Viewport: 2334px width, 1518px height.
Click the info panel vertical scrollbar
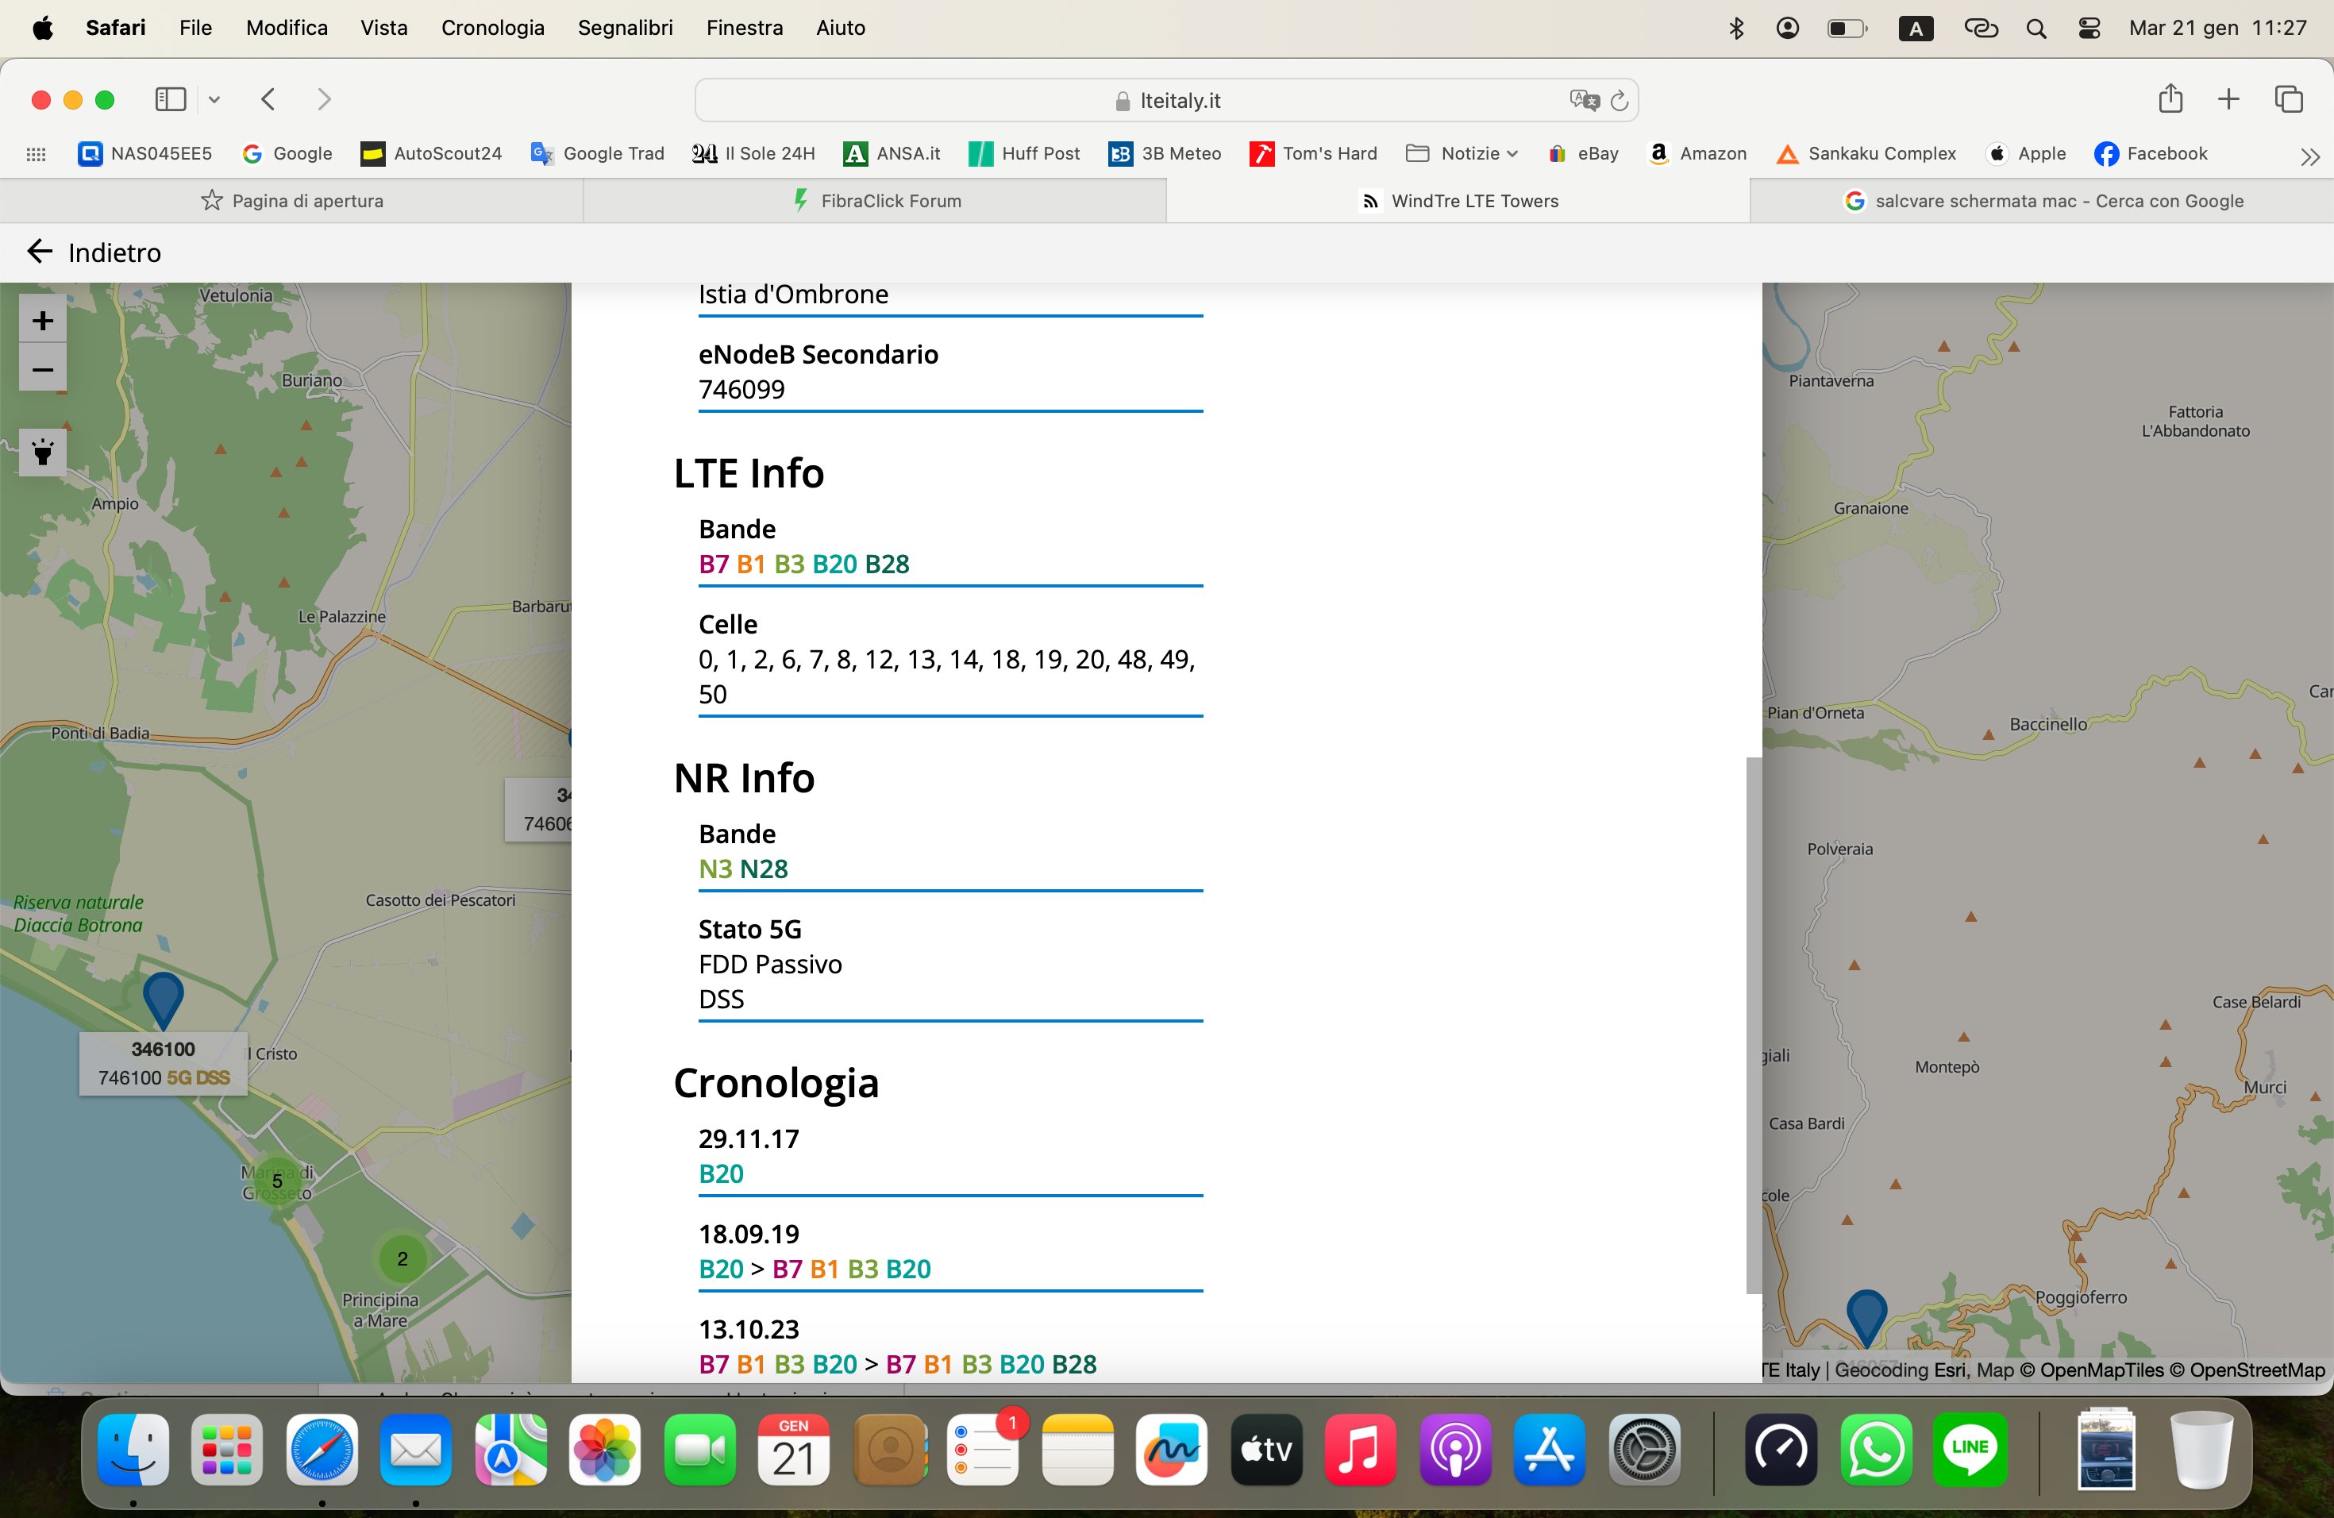point(1754,1025)
